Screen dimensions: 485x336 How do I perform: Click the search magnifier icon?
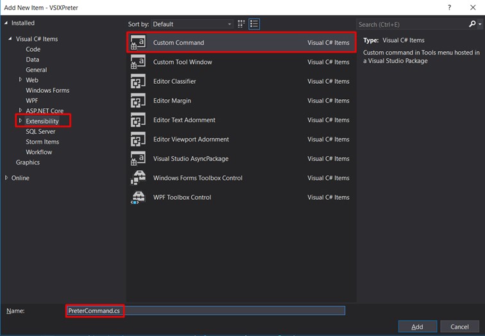[x=472, y=24]
